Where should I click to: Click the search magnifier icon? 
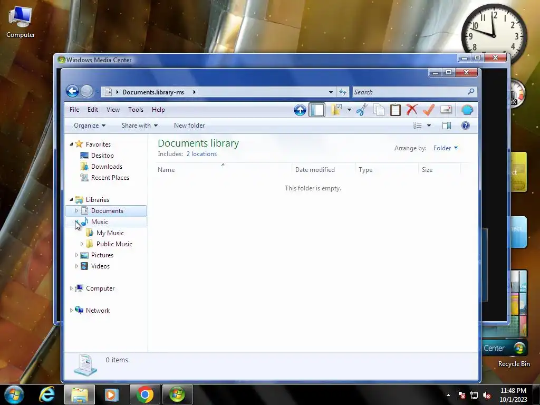point(471,92)
